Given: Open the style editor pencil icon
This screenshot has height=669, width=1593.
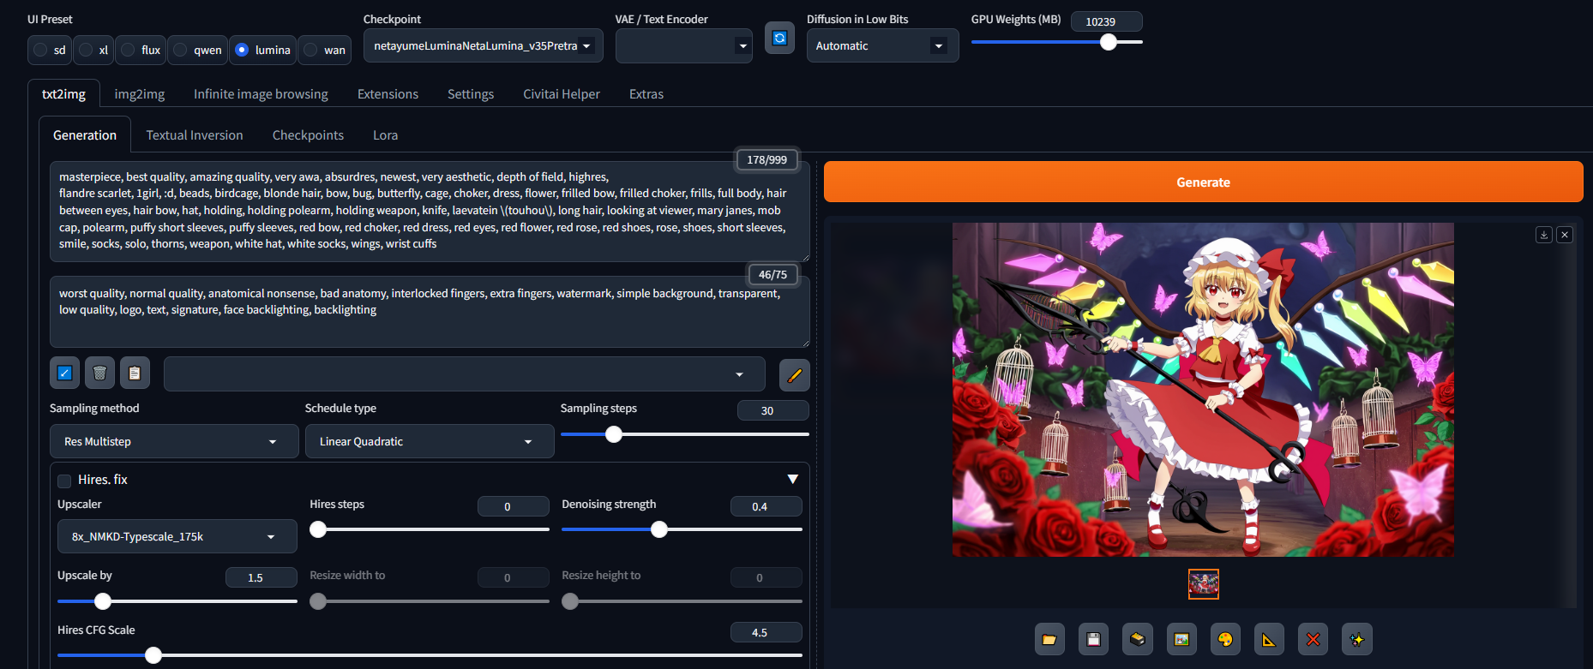Looking at the screenshot, I should [x=795, y=374].
